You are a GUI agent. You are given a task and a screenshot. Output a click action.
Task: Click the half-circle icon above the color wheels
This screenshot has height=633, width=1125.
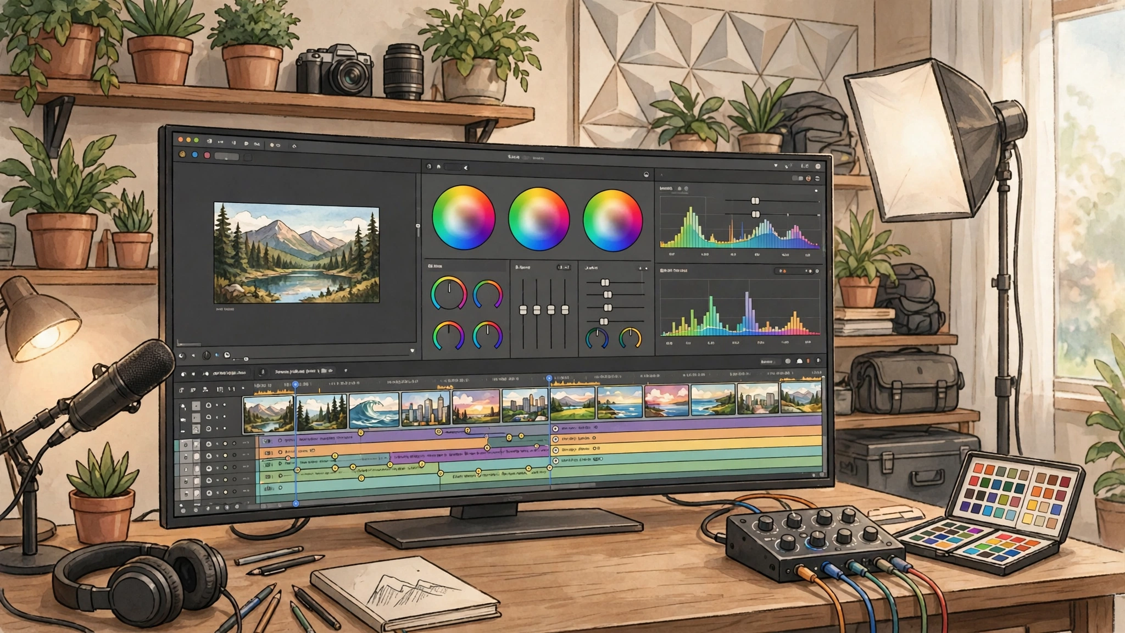(x=646, y=174)
